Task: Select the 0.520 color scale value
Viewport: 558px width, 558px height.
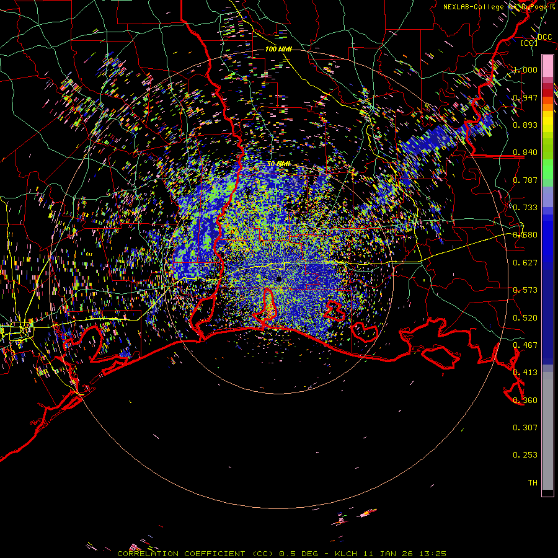Action: tap(525, 318)
